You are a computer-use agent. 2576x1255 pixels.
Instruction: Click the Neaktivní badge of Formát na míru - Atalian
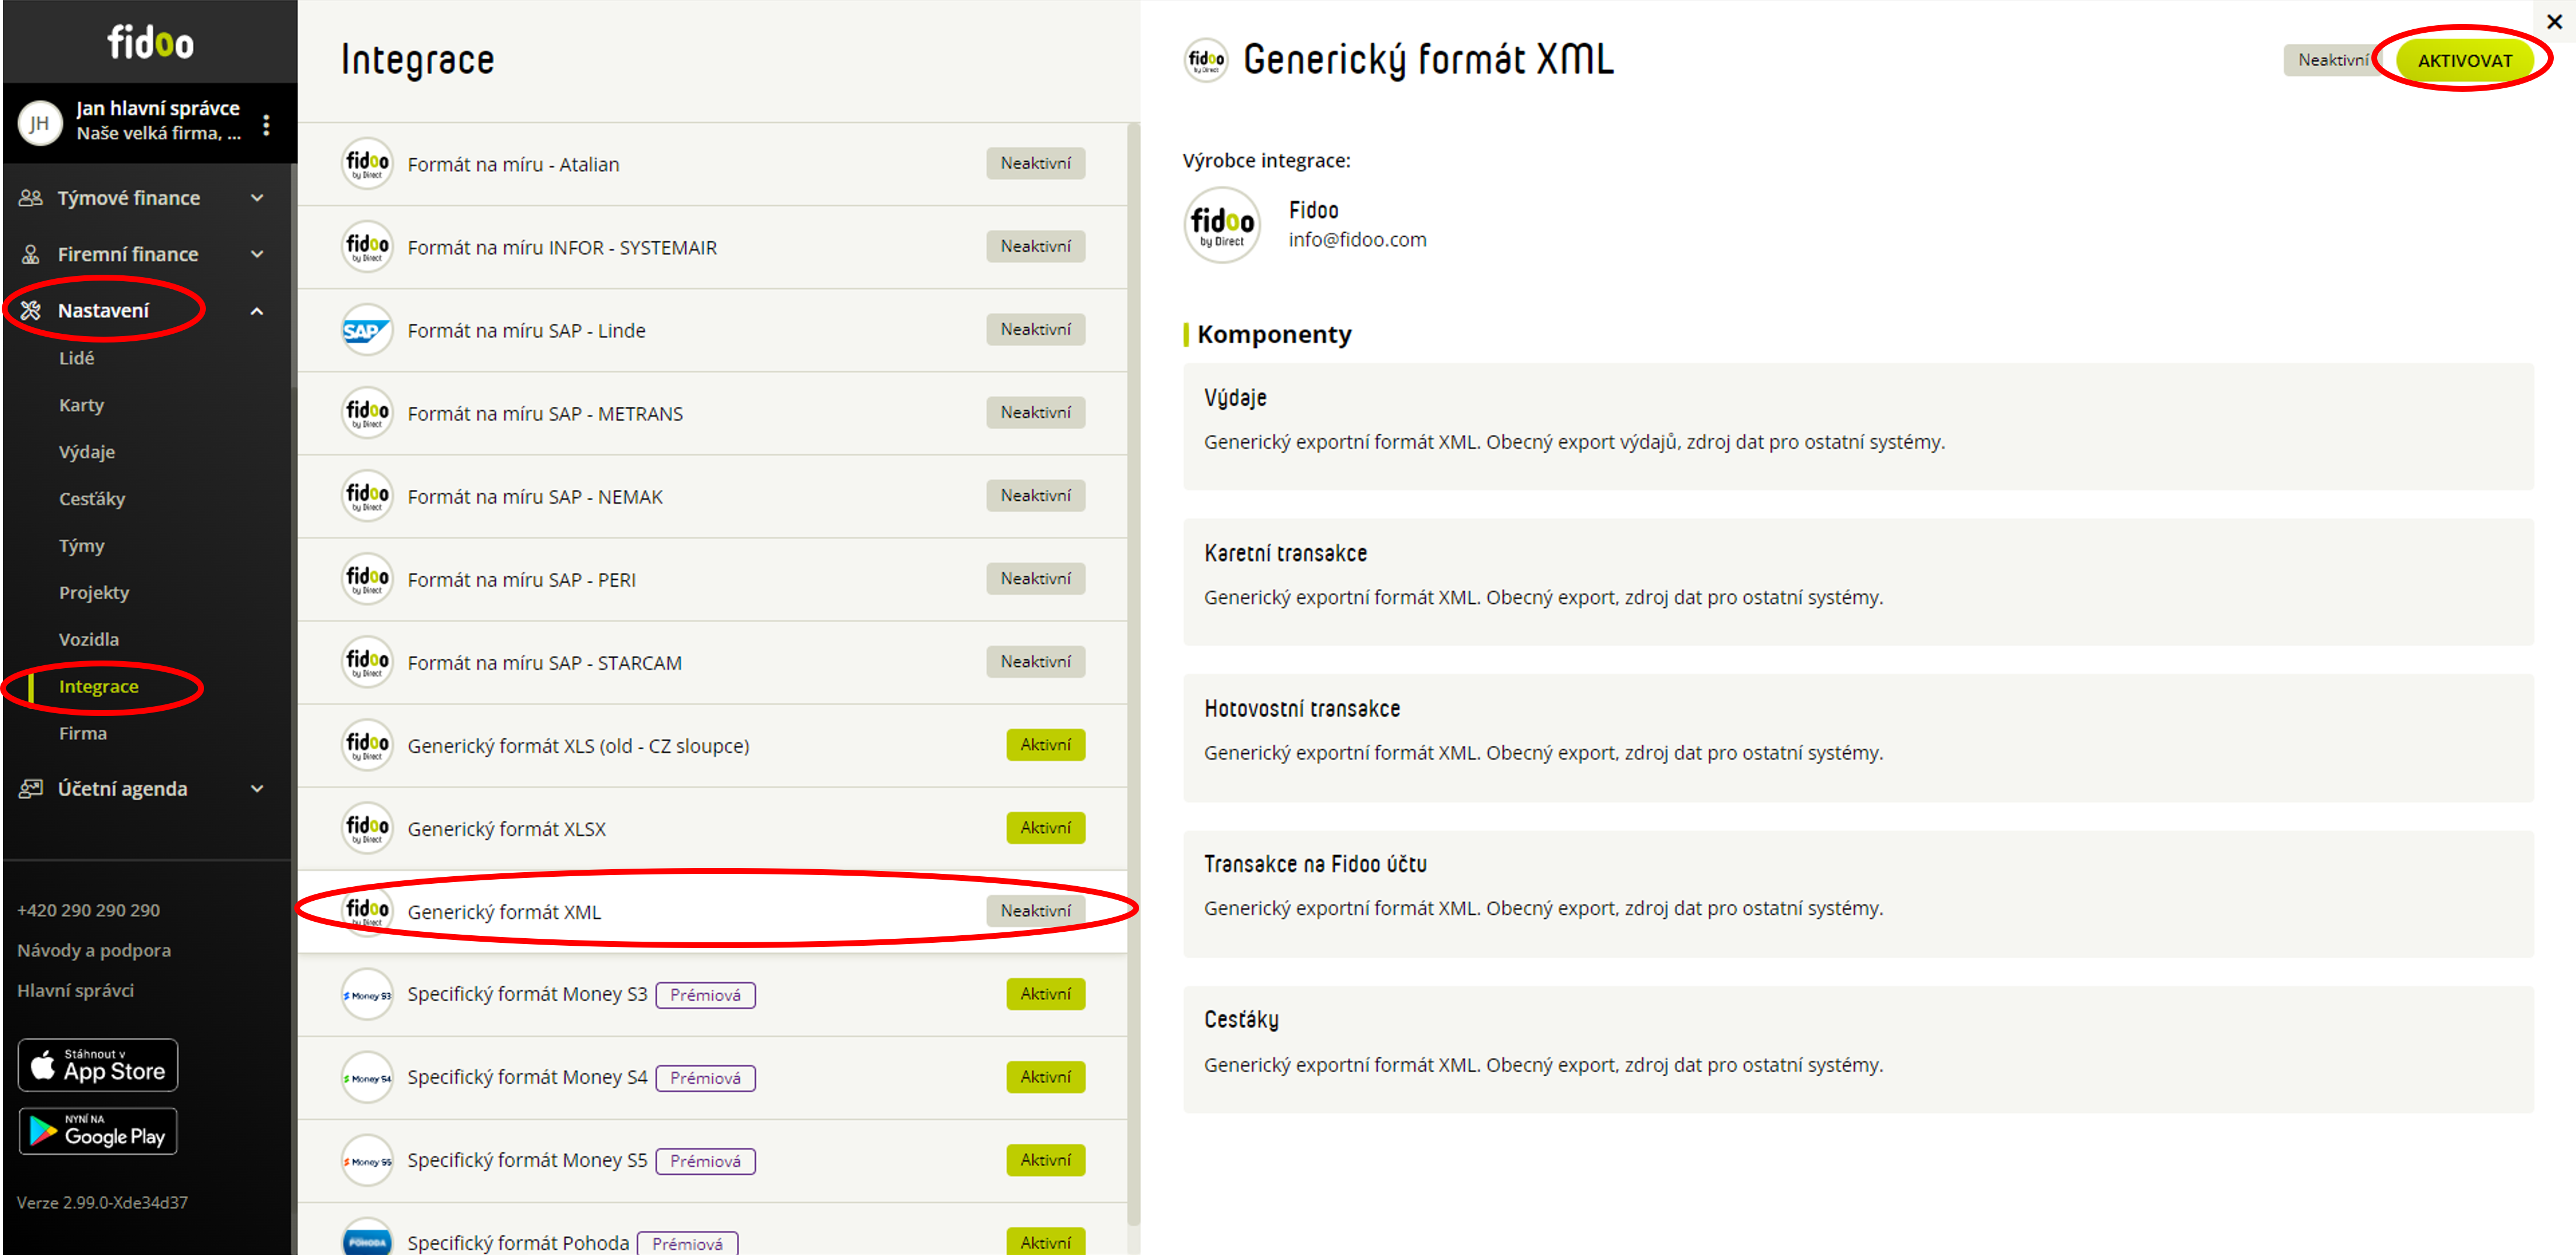click(1035, 163)
